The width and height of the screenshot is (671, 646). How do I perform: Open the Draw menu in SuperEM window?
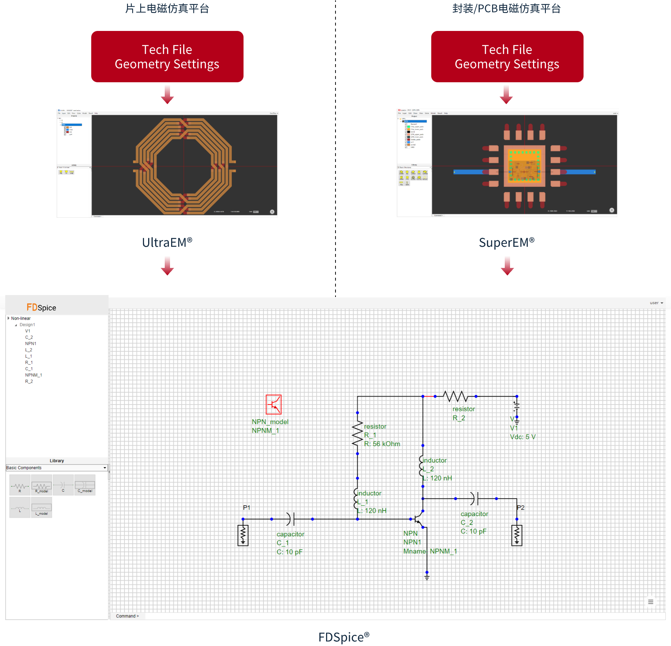pos(415,113)
